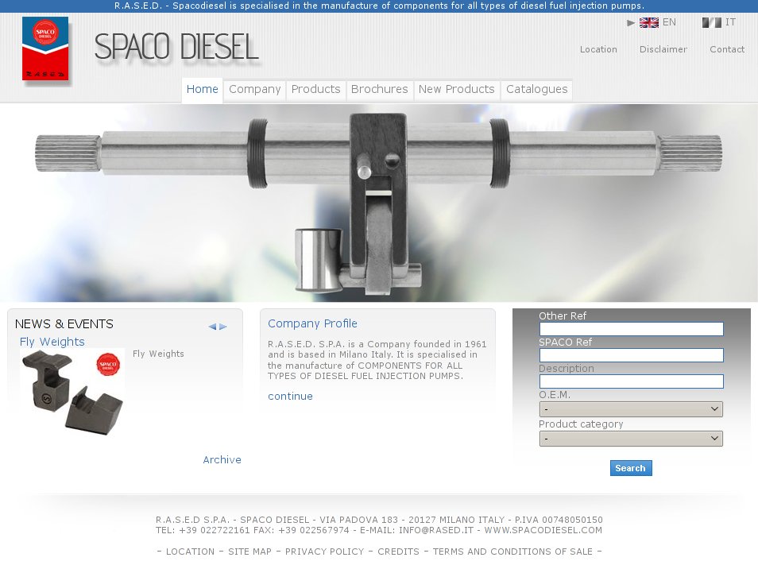The image size is (758, 569).
Task: Expand the O.E.M. dropdown
Action: point(631,409)
